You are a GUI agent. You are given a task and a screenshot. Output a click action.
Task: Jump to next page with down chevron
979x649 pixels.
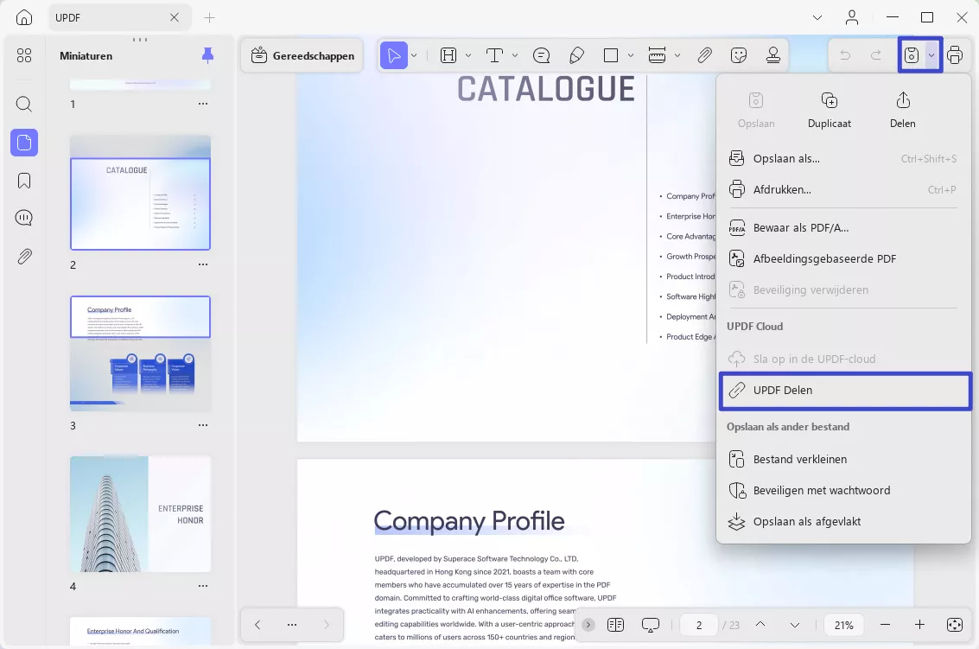click(x=795, y=625)
